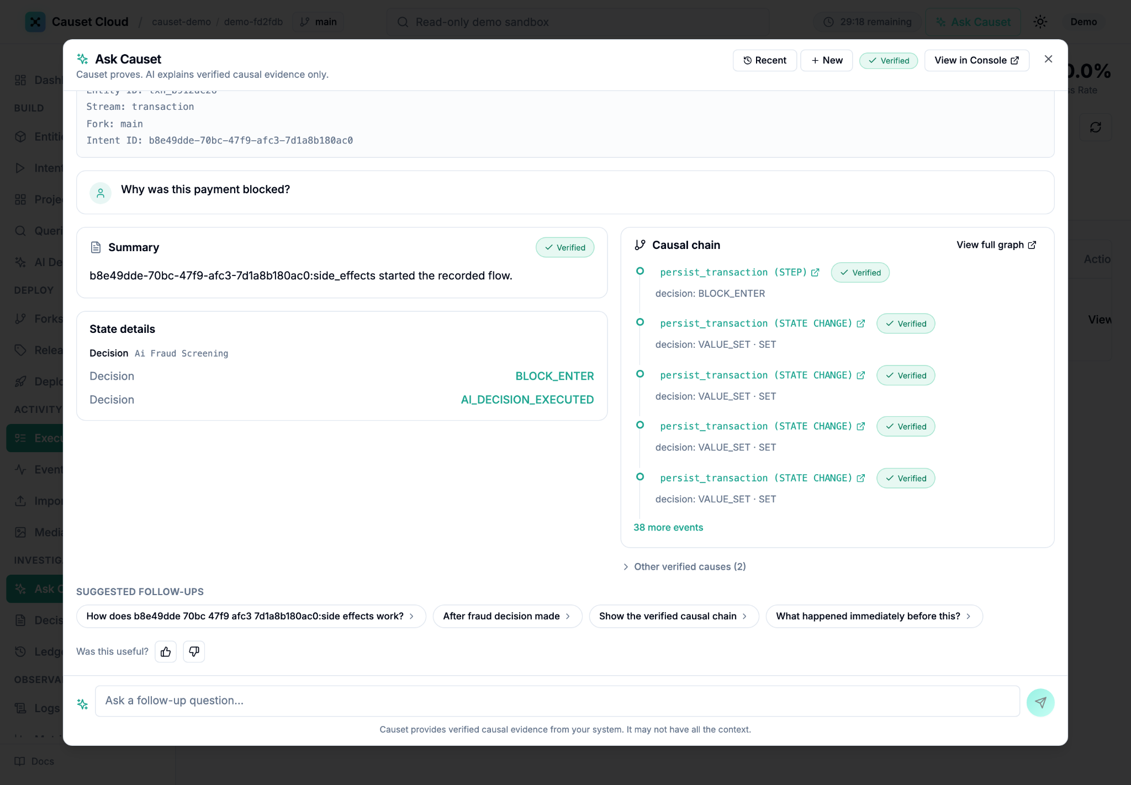This screenshot has width=1131, height=785.
Task: Click the Verified badge in the Summary card
Action: (x=565, y=248)
